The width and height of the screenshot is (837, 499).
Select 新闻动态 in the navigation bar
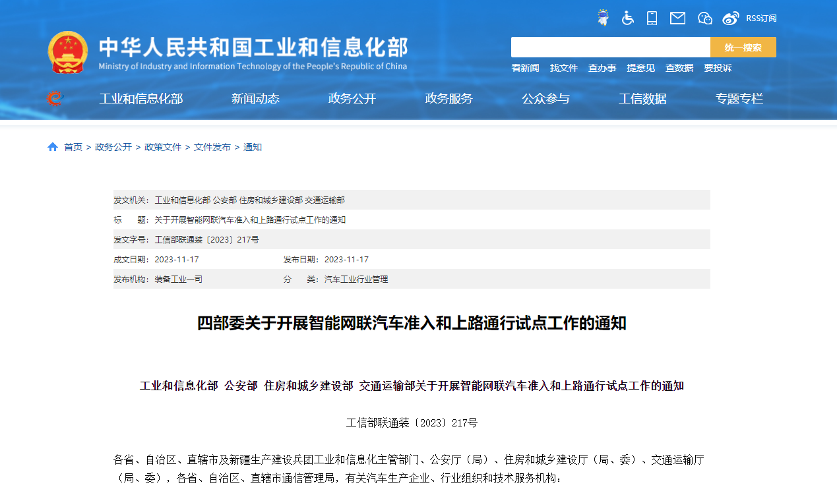255,99
